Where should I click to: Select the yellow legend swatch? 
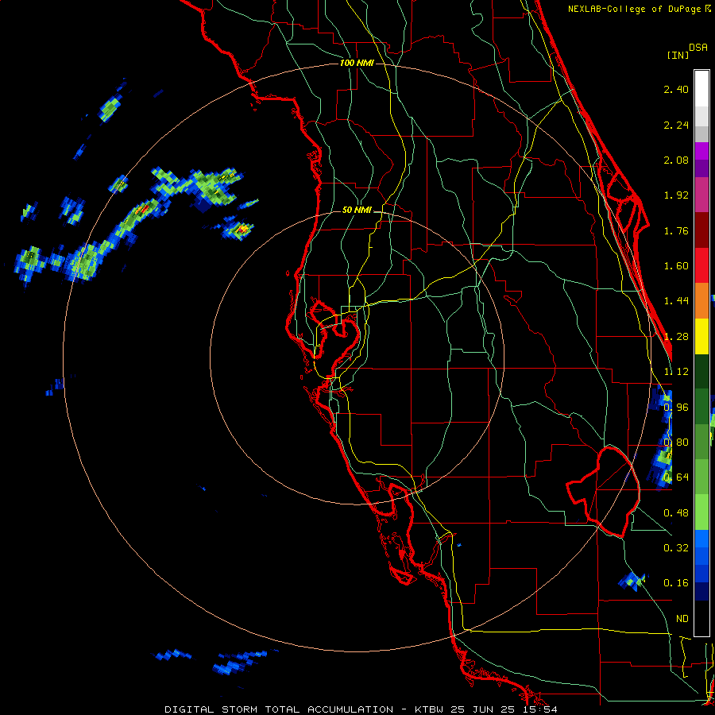pos(701,336)
